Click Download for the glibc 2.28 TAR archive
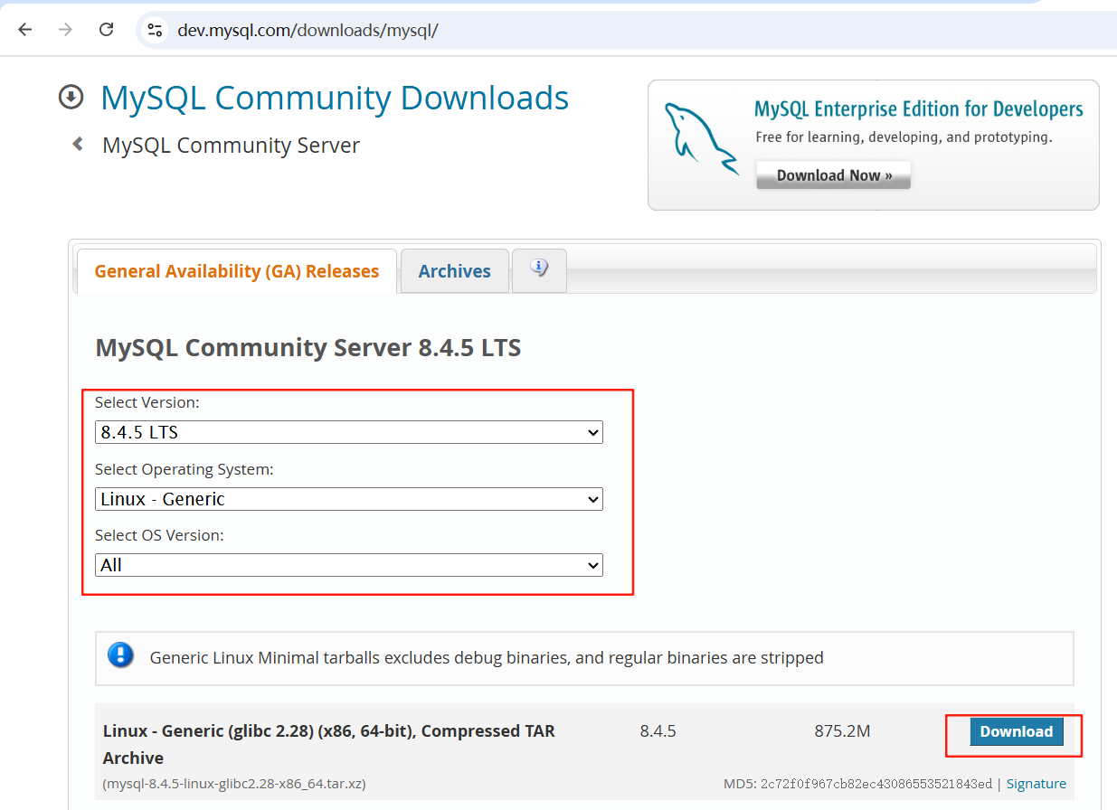 pyautogui.click(x=1017, y=731)
